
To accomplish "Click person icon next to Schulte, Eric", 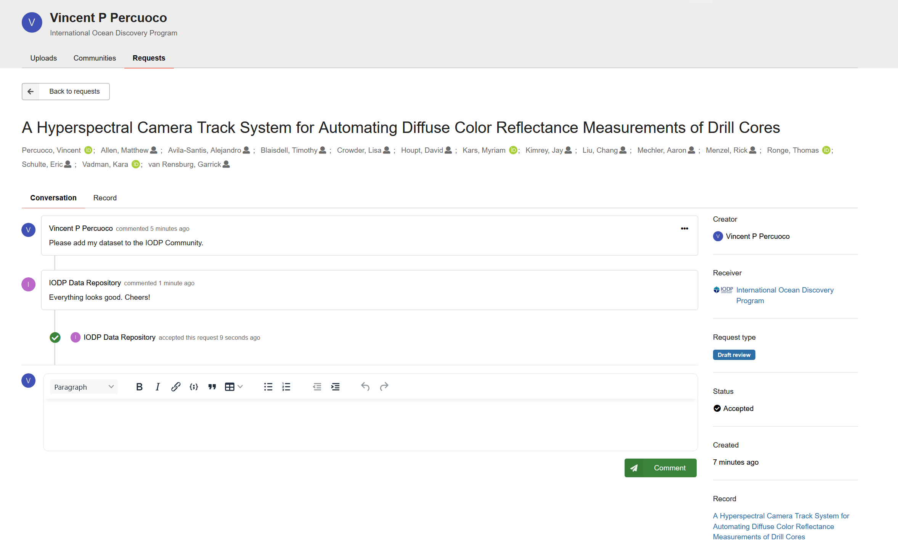I will 68,164.
